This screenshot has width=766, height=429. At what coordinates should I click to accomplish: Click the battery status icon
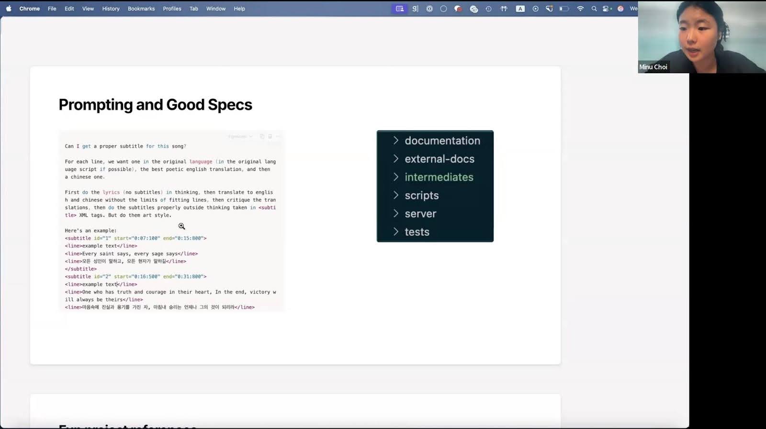[x=564, y=9]
